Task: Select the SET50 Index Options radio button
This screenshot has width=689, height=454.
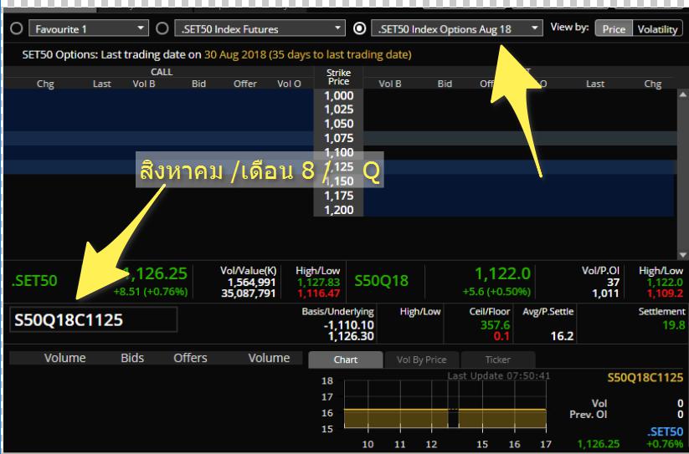Action: coord(359,29)
